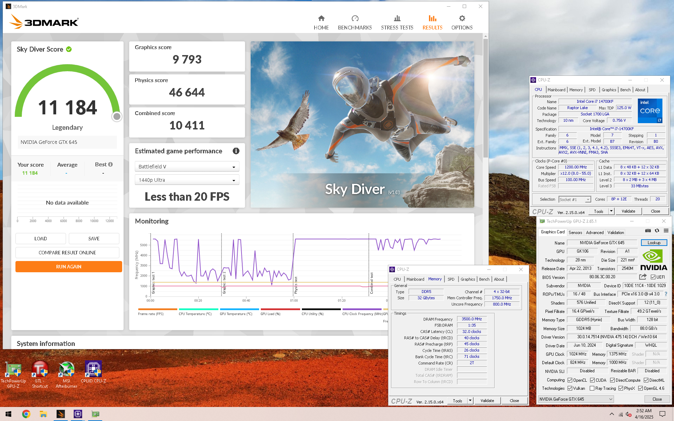674x421 pixels.
Task: Open the GPU-Z hamburger menu
Action: pos(666,230)
